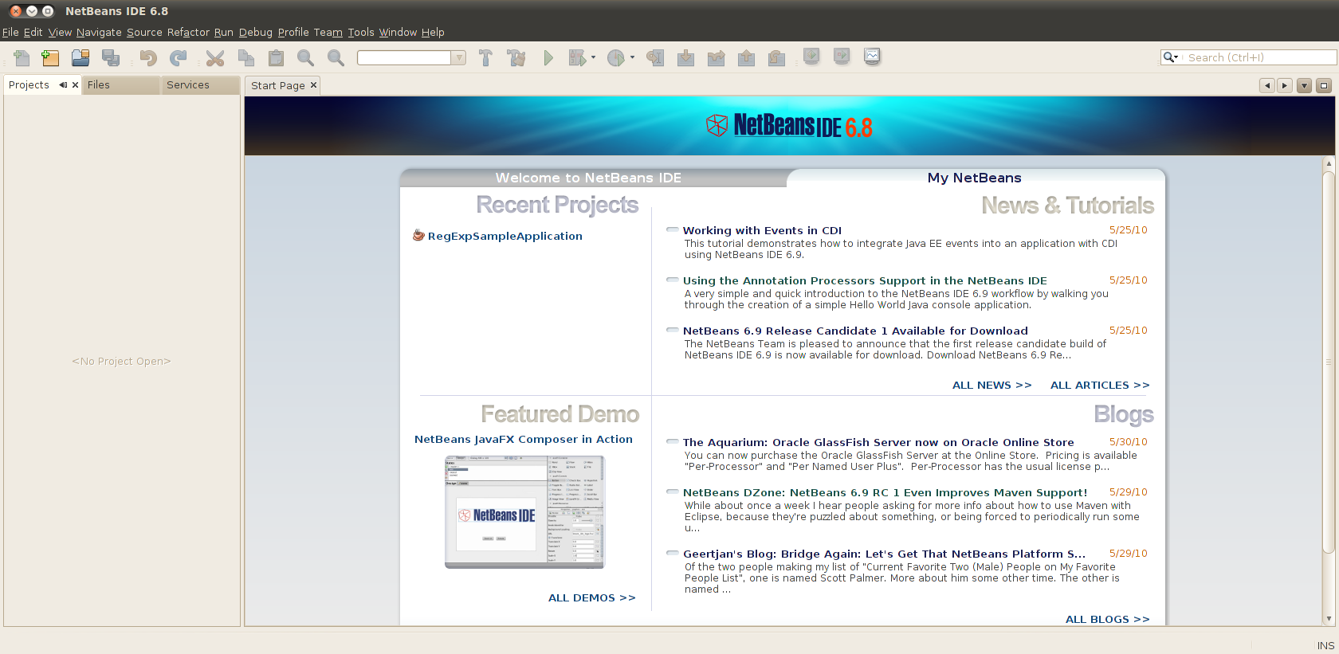The width and height of the screenshot is (1339, 654).
Task: Click the Start Page vertical scrollbar
Action: (1328, 358)
